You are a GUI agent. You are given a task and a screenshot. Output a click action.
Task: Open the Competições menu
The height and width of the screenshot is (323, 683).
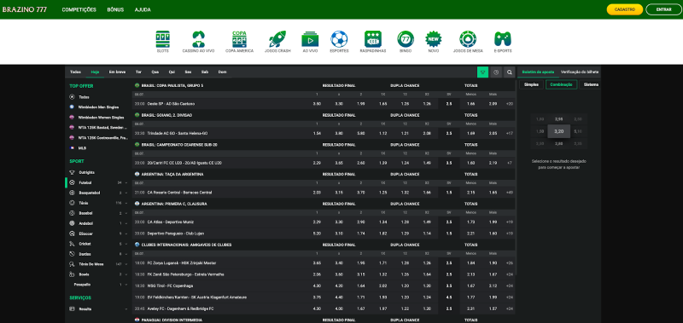click(79, 9)
